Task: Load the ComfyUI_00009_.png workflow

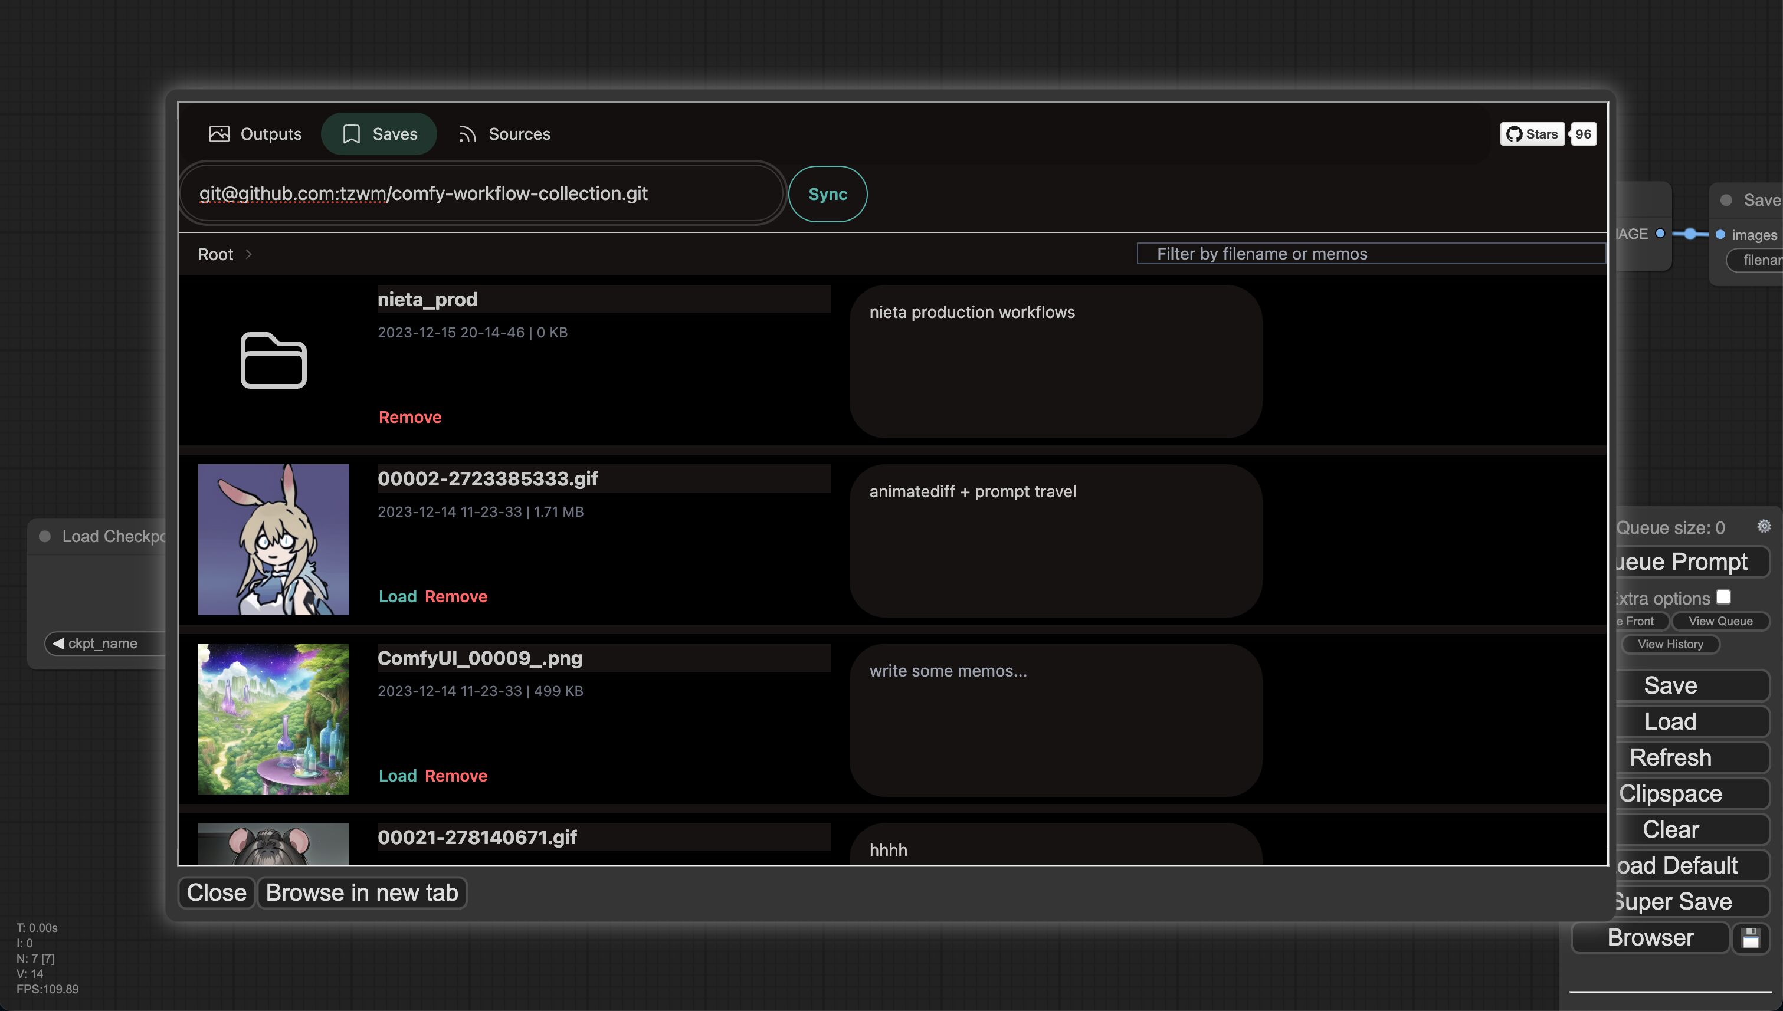Action: (397, 776)
